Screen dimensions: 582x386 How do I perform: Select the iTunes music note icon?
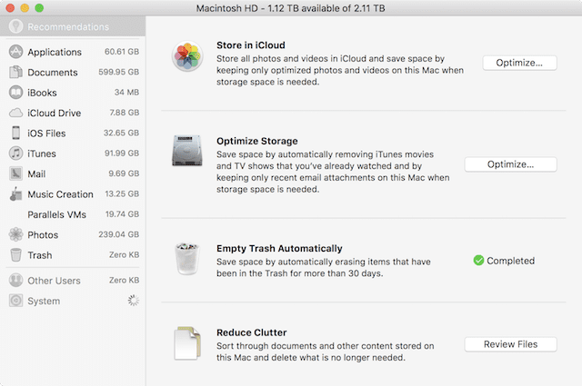[15, 153]
